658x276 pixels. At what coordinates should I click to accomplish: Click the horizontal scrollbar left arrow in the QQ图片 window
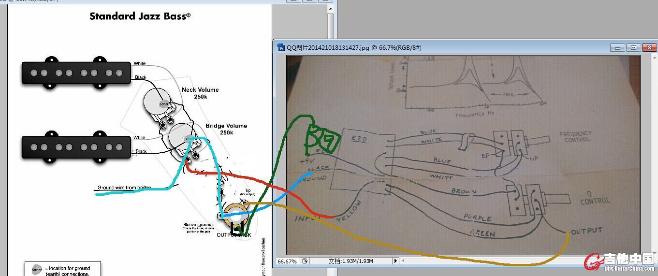[403, 261]
